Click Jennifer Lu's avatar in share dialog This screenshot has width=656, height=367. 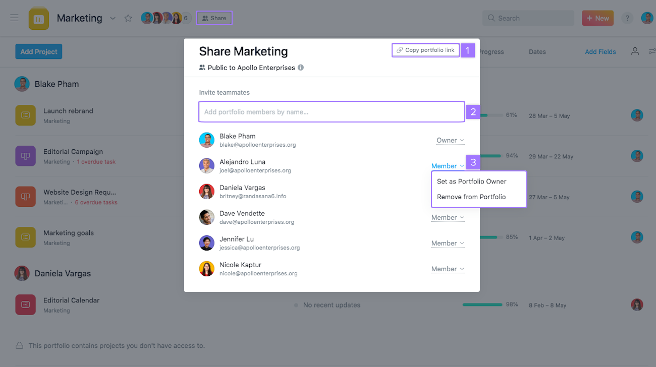pyautogui.click(x=207, y=243)
